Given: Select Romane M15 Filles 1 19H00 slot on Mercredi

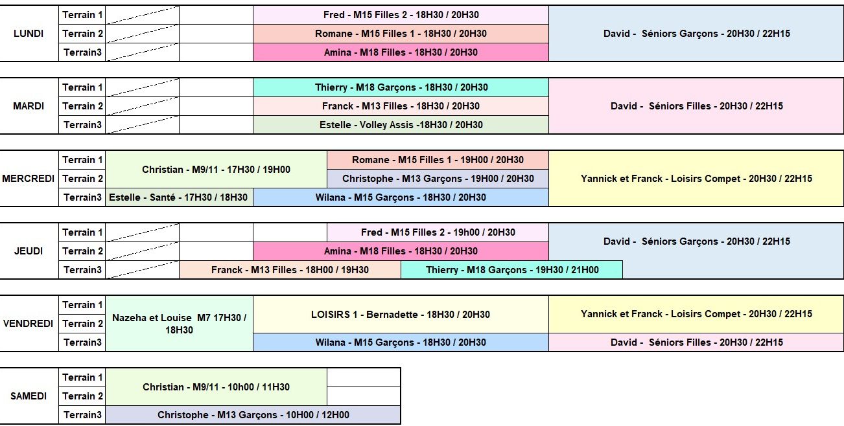Looking at the screenshot, I should [x=438, y=160].
